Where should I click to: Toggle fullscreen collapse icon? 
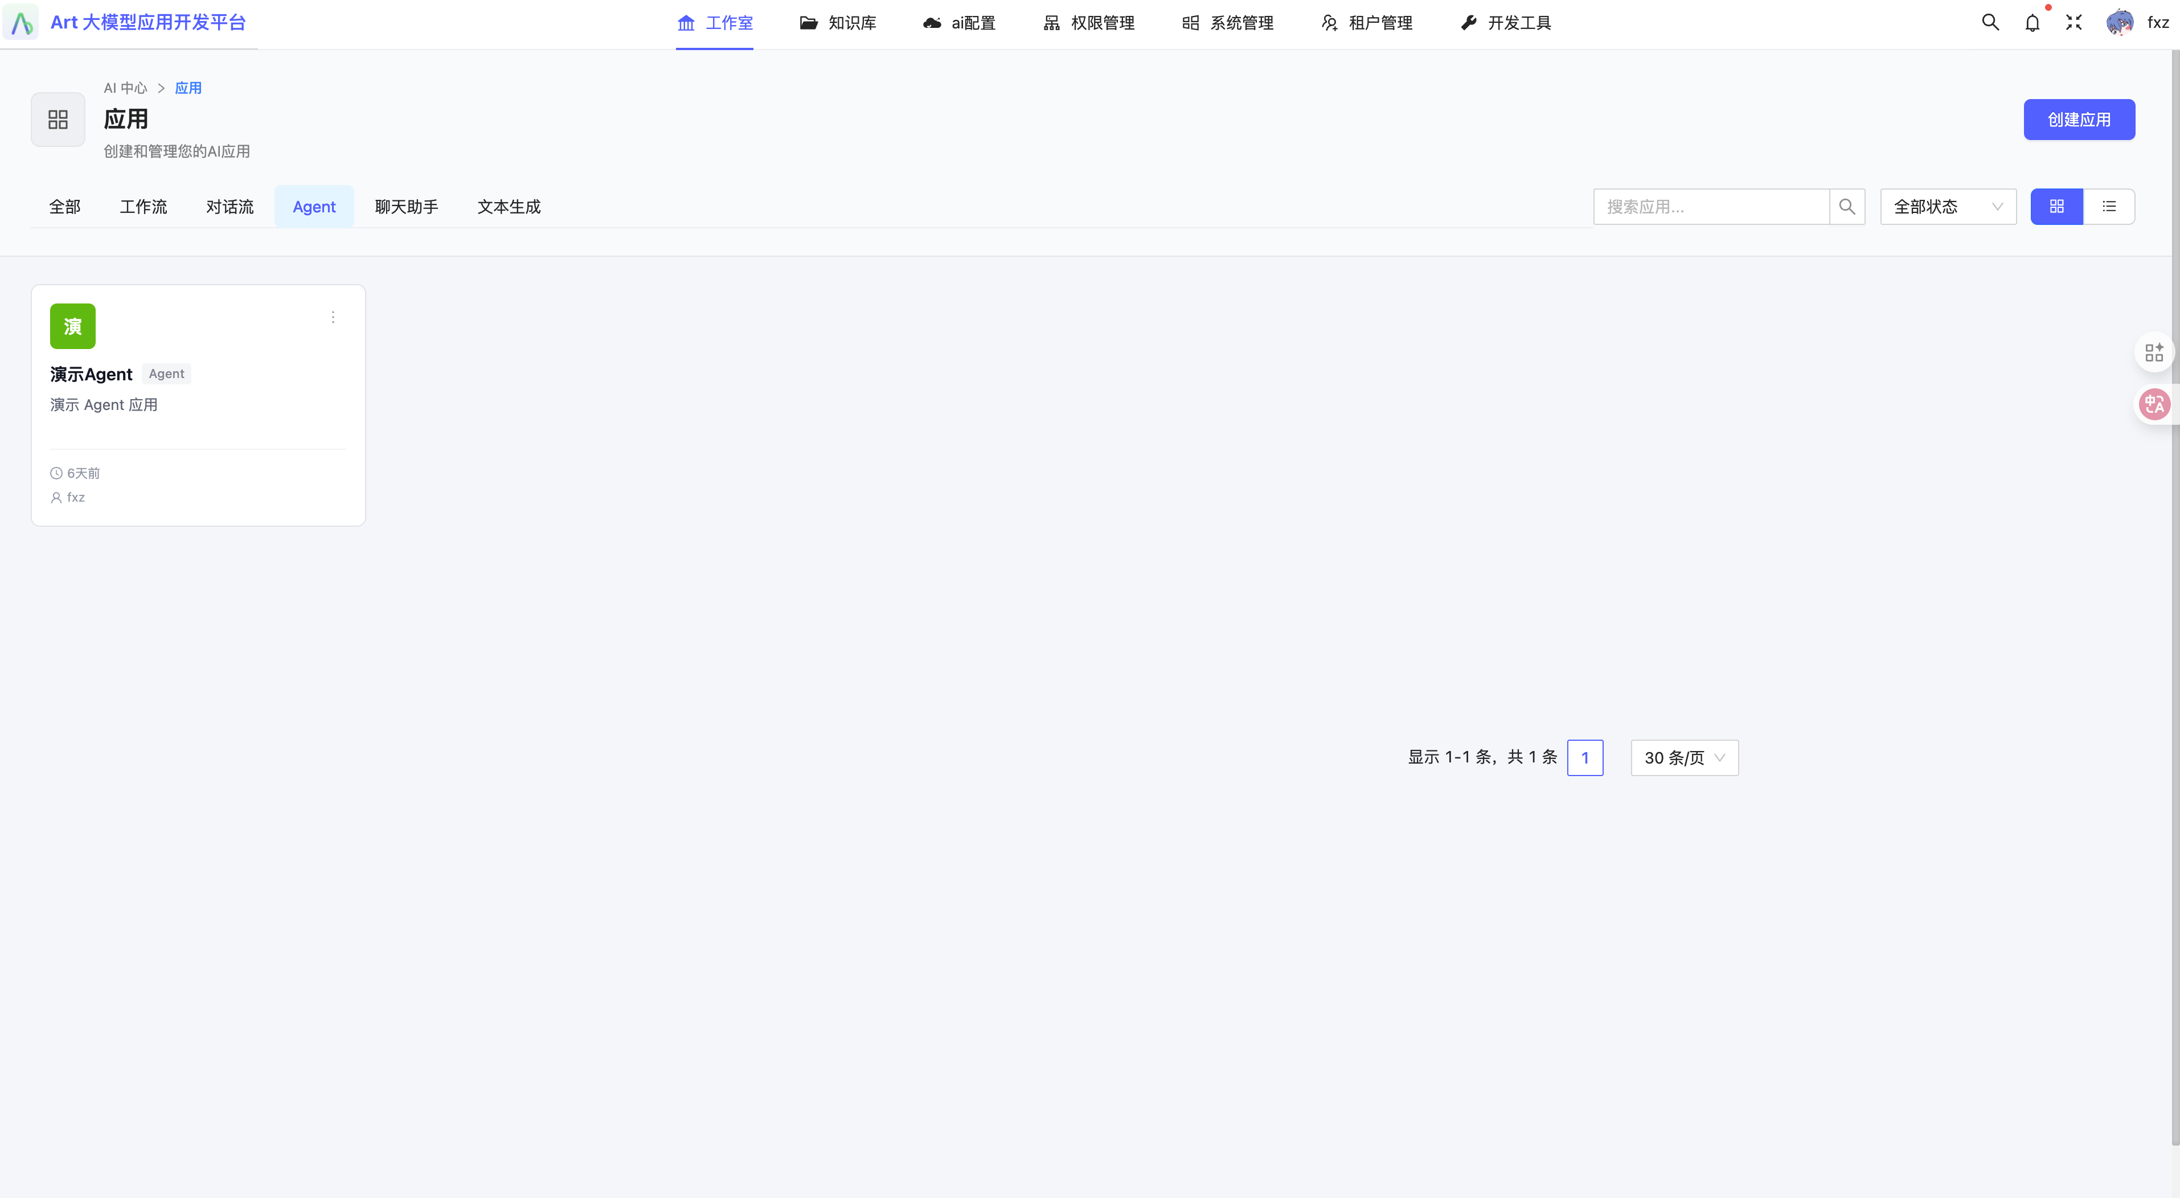(2074, 23)
